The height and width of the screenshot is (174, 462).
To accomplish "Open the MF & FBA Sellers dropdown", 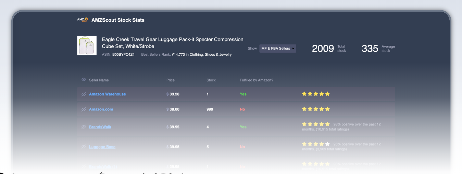I will (277, 49).
